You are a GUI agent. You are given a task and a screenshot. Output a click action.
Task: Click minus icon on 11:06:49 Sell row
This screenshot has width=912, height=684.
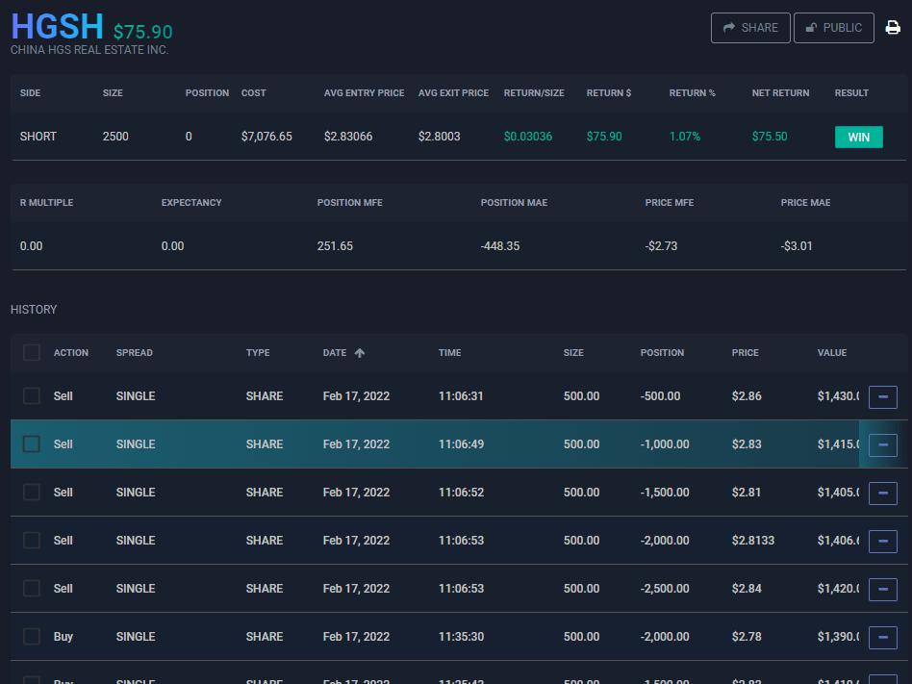(x=882, y=444)
